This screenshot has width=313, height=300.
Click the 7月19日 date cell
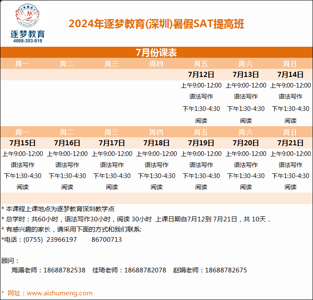pos(201,143)
